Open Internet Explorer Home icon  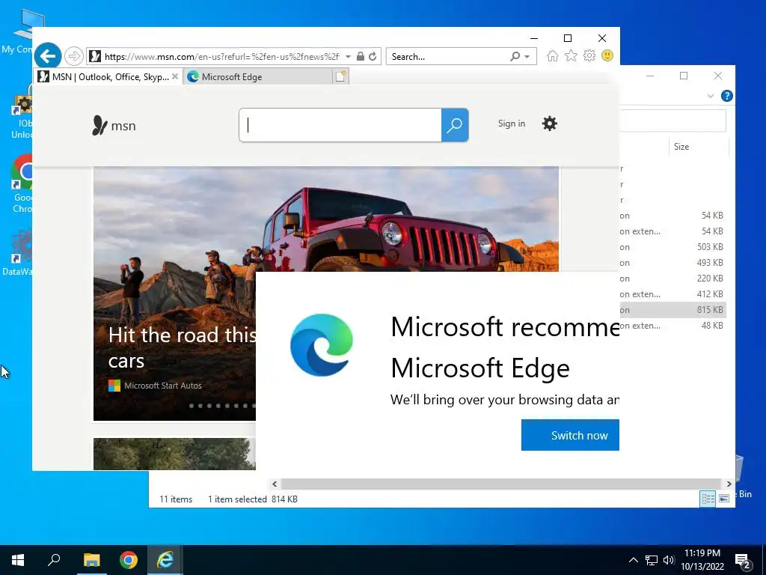click(x=553, y=55)
